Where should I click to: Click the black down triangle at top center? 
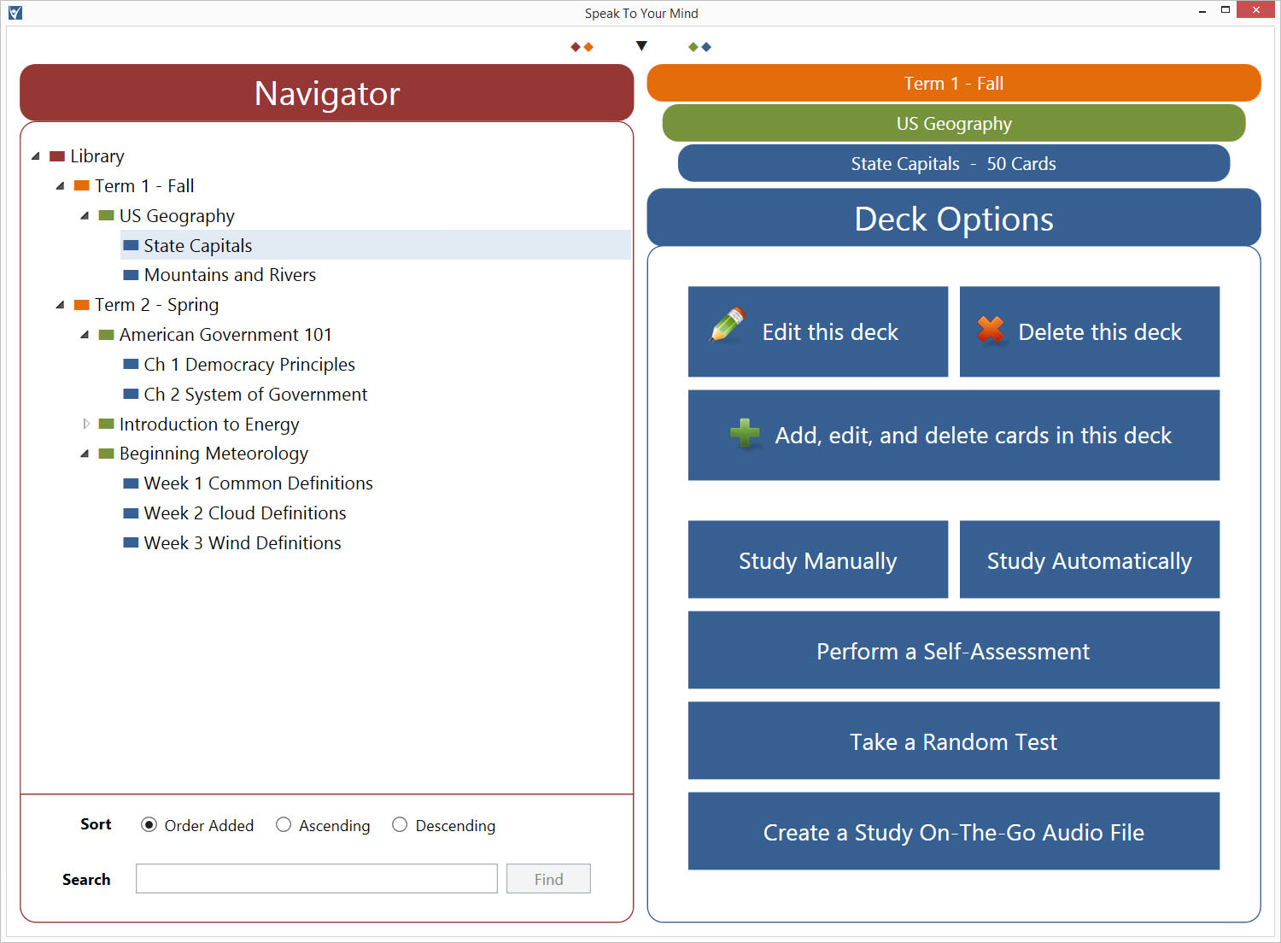coord(641,46)
